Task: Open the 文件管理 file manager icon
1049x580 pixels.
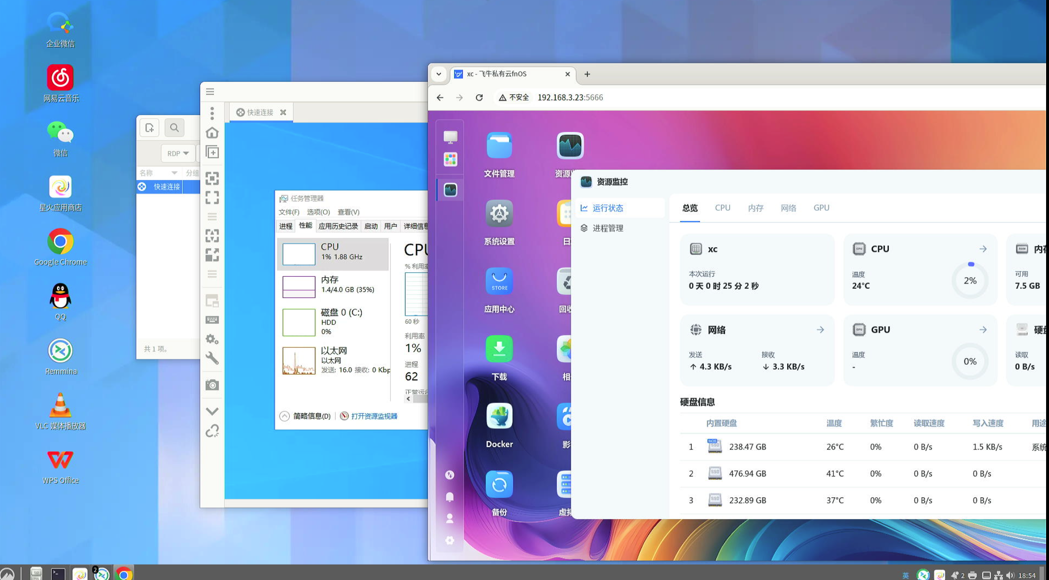Action: coord(499,146)
